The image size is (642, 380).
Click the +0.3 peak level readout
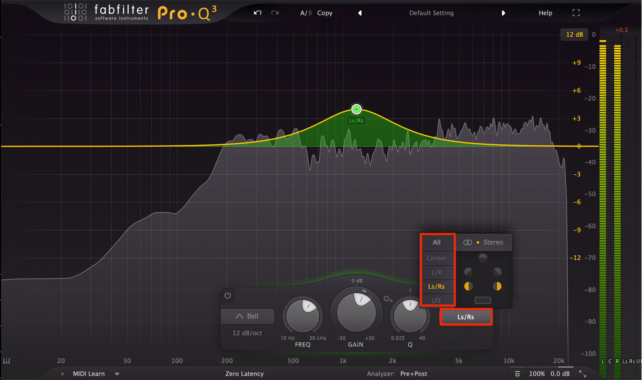622,30
